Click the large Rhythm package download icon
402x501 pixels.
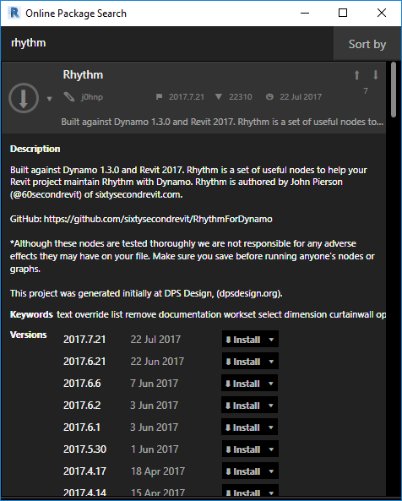[24, 98]
